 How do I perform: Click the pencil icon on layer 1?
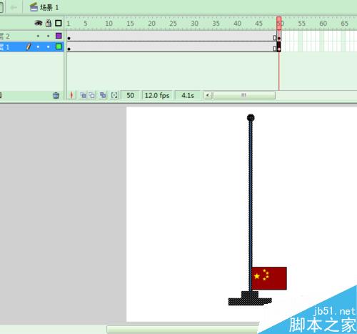click(x=29, y=46)
